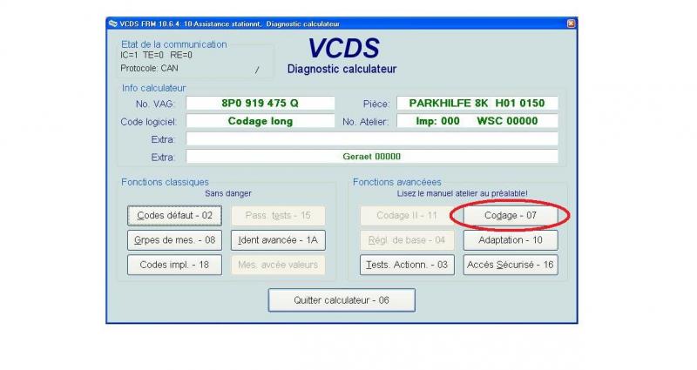Click the Diagnostic calculateur heading
This screenshot has height=370, width=697.
pos(342,70)
